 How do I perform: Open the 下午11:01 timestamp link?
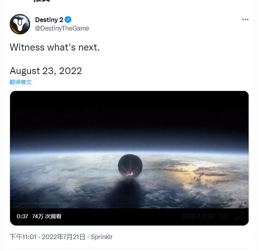(x=23, y=237)
